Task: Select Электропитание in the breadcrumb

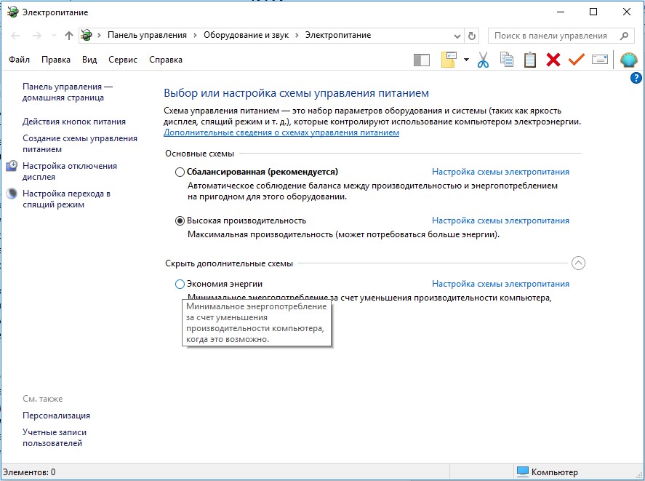Action: pyautogui.click(x=338, y=36)
